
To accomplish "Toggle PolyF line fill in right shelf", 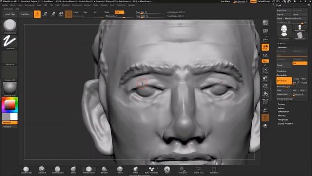I will [265, 102].
